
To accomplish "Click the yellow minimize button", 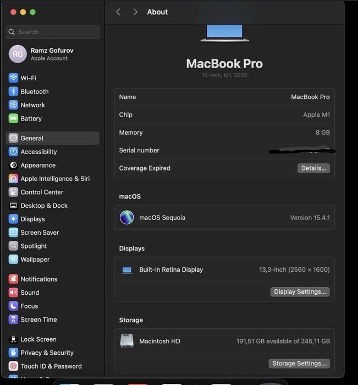I will 23,12.
